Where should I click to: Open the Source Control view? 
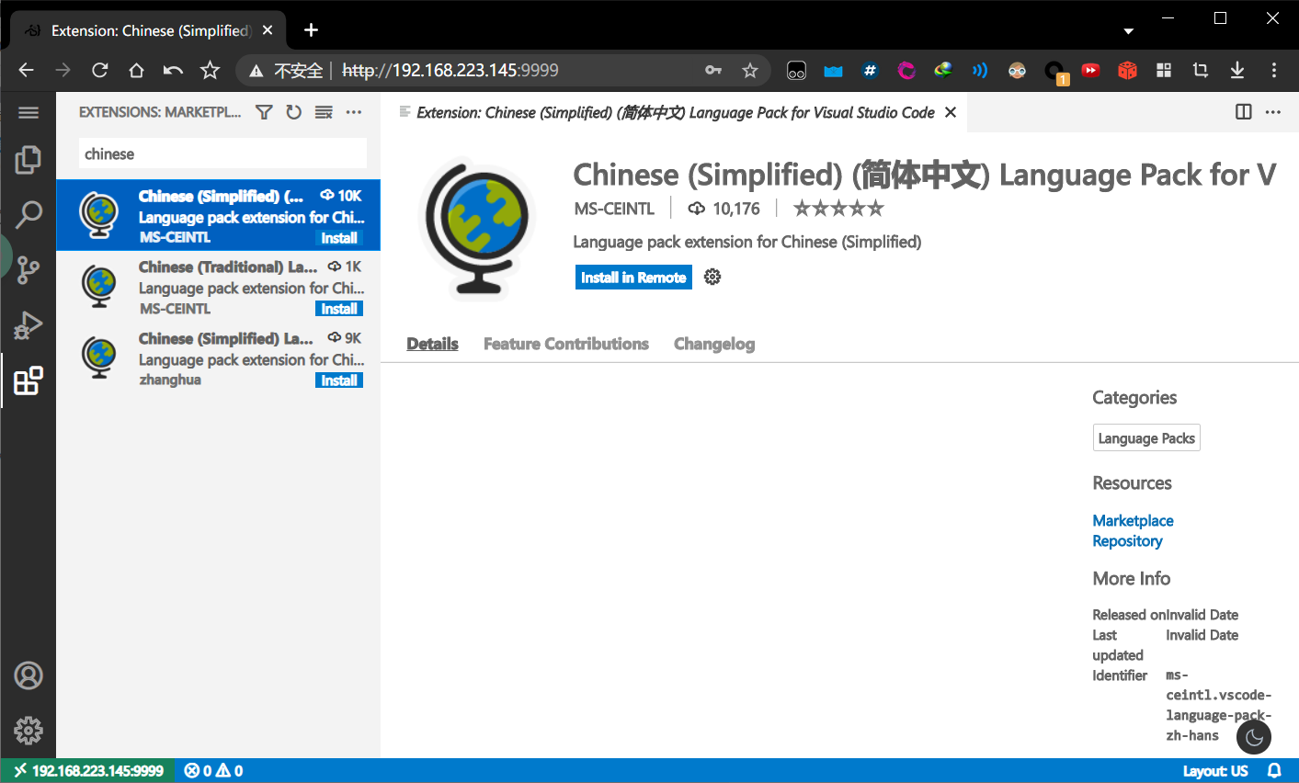click(x=28, y=270)
